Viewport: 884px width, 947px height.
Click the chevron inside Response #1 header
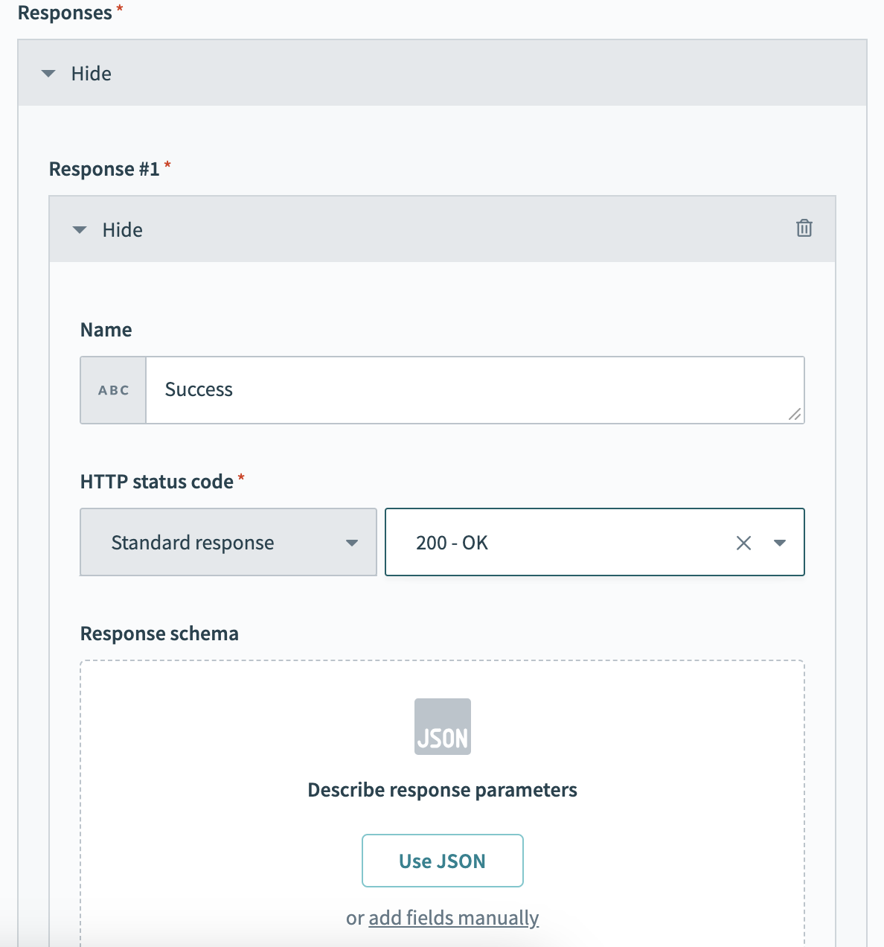pos(80,229)
